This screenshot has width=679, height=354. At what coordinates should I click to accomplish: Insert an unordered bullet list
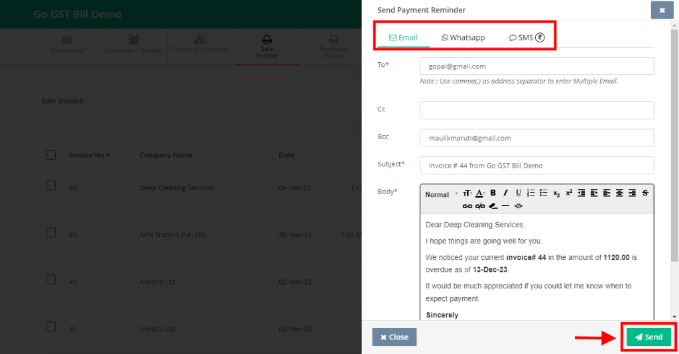click(544, 193)
